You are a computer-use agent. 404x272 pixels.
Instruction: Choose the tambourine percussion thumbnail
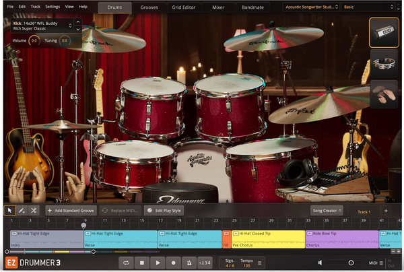(x=384, y=63)
